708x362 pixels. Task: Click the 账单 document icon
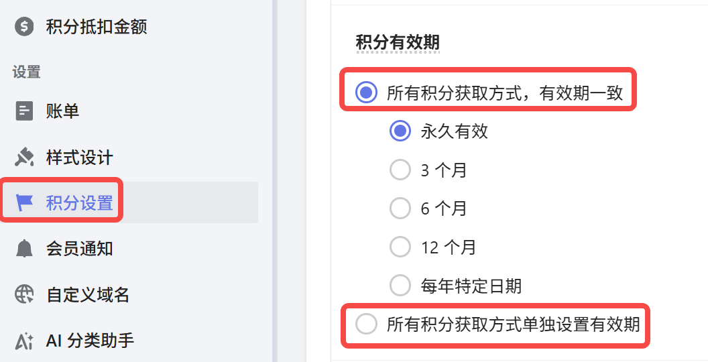pyautogui.click(x=24, y=111)
